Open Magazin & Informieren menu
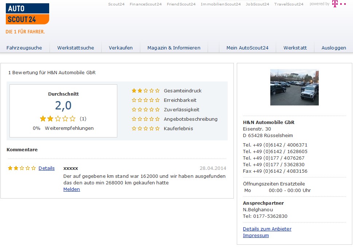 174,48
